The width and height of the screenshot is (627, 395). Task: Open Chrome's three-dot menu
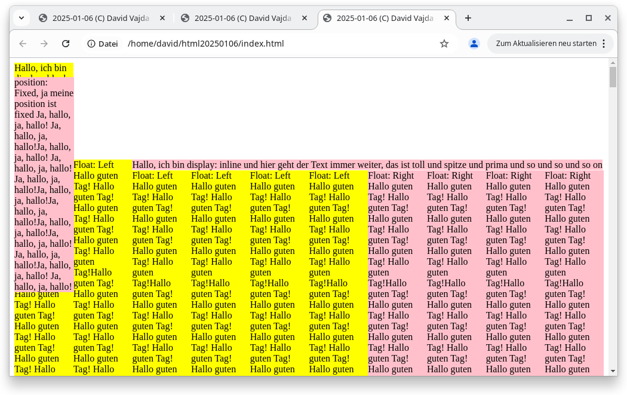tap(605, 44)
